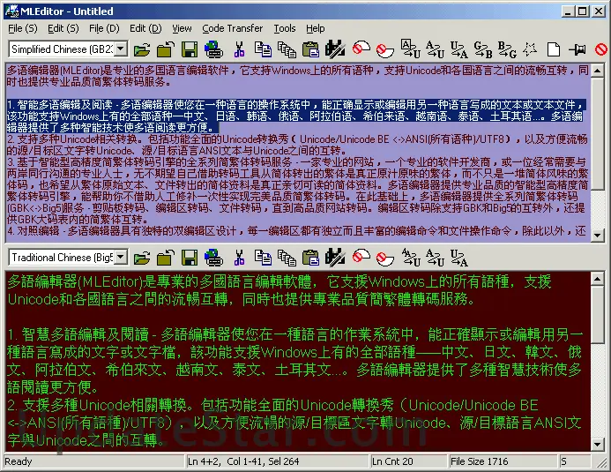Click 'Ln 4+2, Col 1-41, Sel 264' in the status bar
Image resolution: width=611 pixels, height=472 pixels.
[x=243, y=461]
